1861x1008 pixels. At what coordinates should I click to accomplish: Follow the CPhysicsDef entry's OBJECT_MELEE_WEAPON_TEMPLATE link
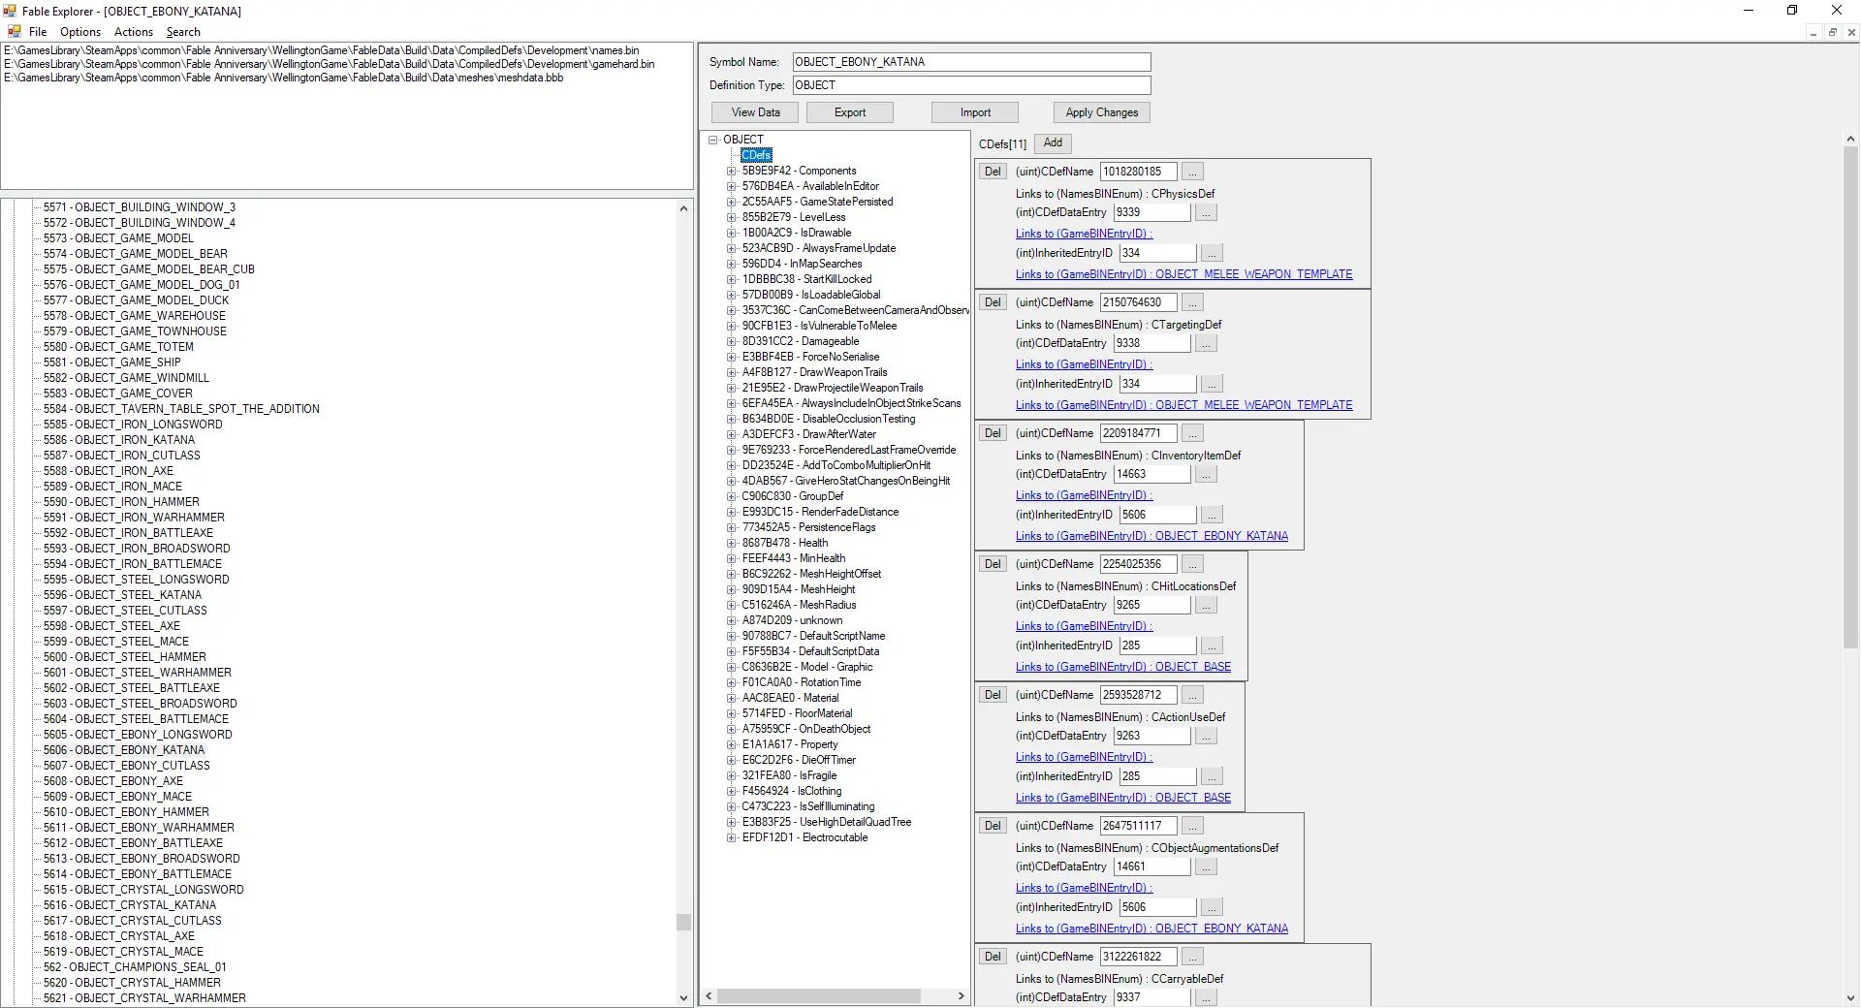(x=1183, y=274)
